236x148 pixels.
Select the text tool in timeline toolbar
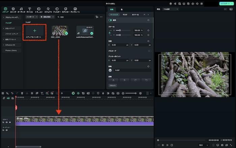click(x=41, y=93)
